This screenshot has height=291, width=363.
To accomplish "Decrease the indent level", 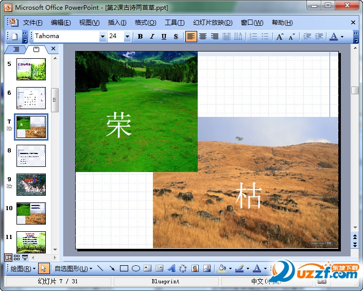I will pyautogui.click(x=307, y=37).
